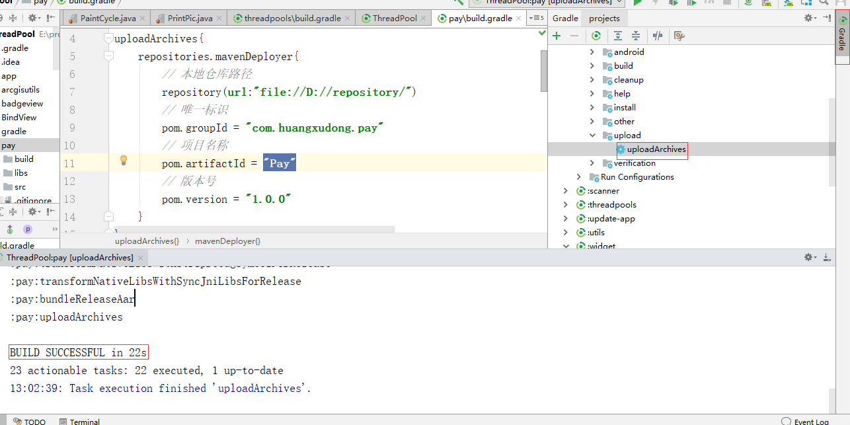This screenshot has width=850, height=425.
Task: Click the uploadArchives{} breadcrumb
Action: tap(147, 241)
